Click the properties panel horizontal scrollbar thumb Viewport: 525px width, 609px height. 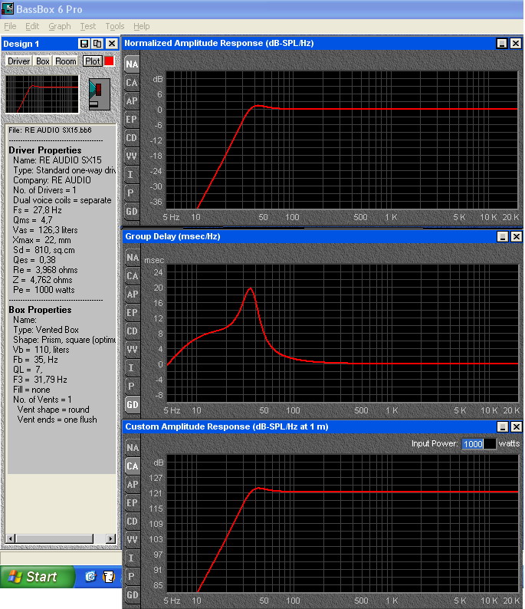pyautogui.click(x=54, y=538)
